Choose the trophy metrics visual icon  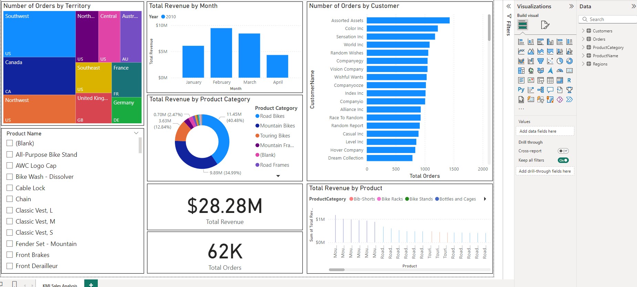570,90
